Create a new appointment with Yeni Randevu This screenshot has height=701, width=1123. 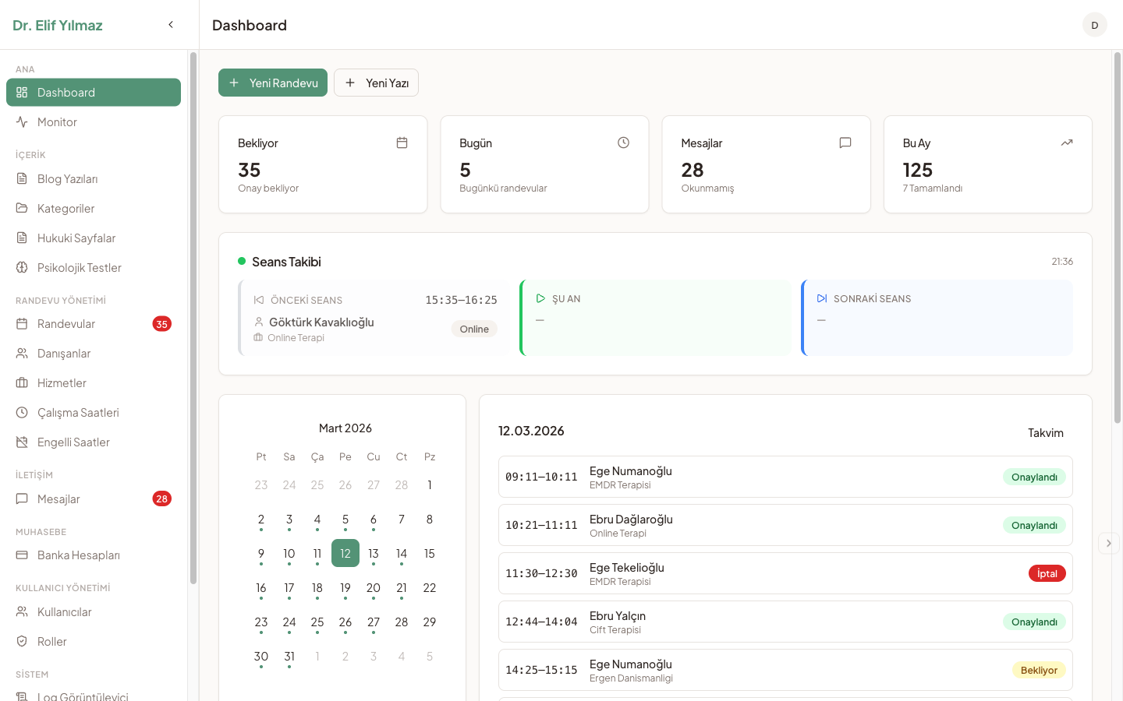[x=273, y=83]
